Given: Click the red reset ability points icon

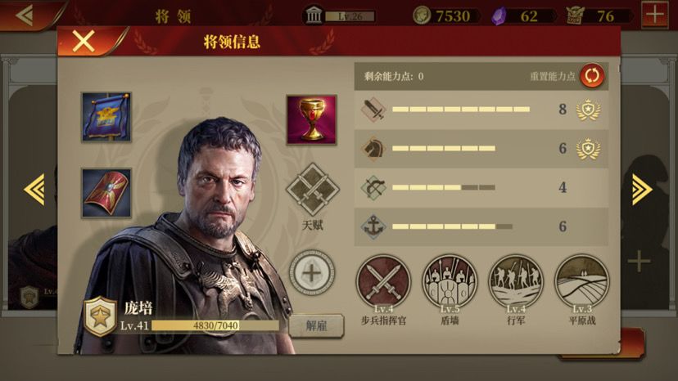Looking at the screenshot, I should coord(592,75).
